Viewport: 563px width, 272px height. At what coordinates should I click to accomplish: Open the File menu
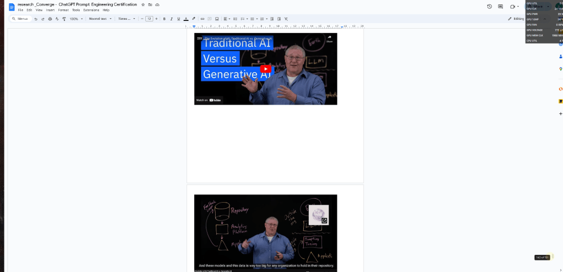pyautogui.click(x=20, y=10)
